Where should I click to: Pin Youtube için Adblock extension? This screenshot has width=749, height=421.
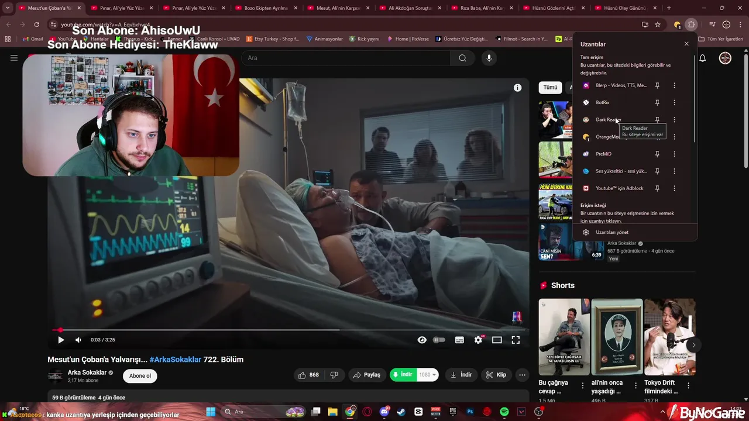pos(657,188)
